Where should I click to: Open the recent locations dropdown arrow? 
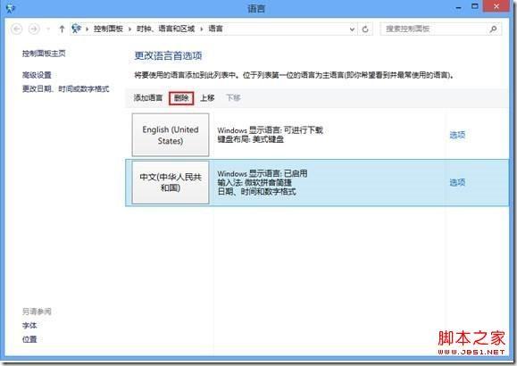[x=48, y=29]
